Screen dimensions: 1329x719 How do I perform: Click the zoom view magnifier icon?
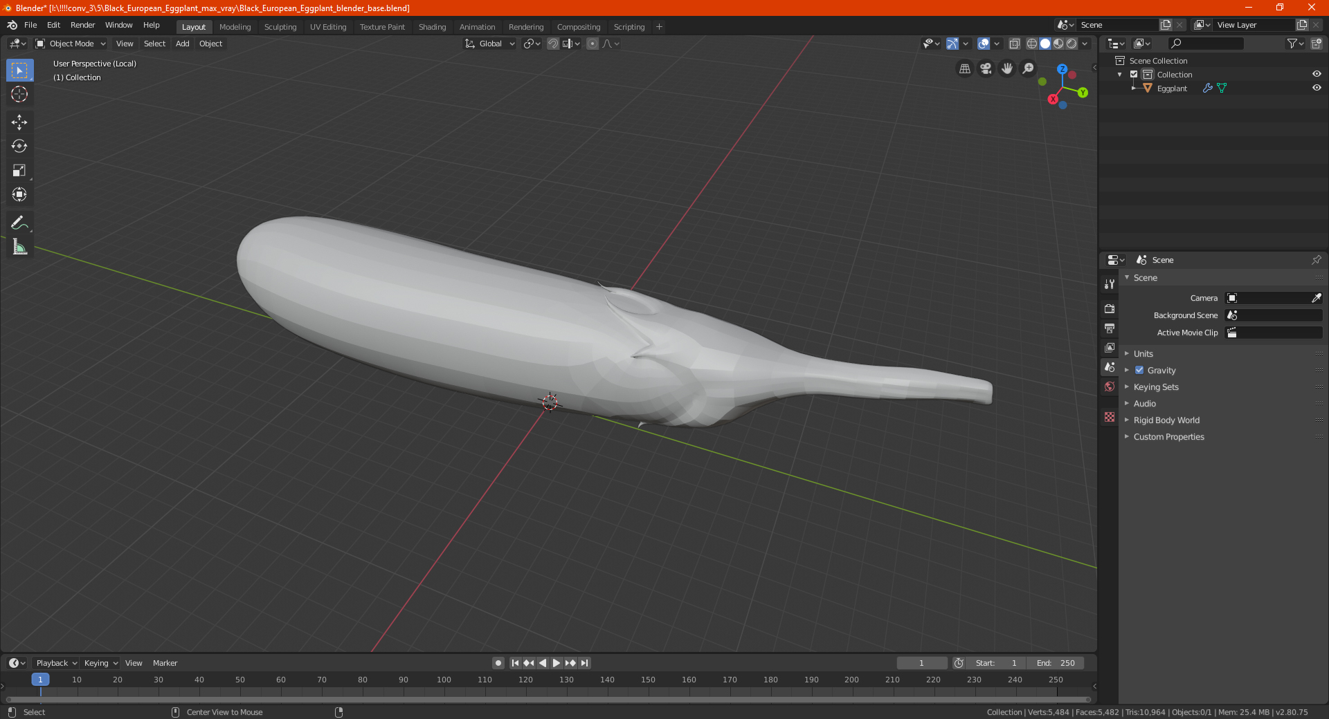[x=1029, y=68]
